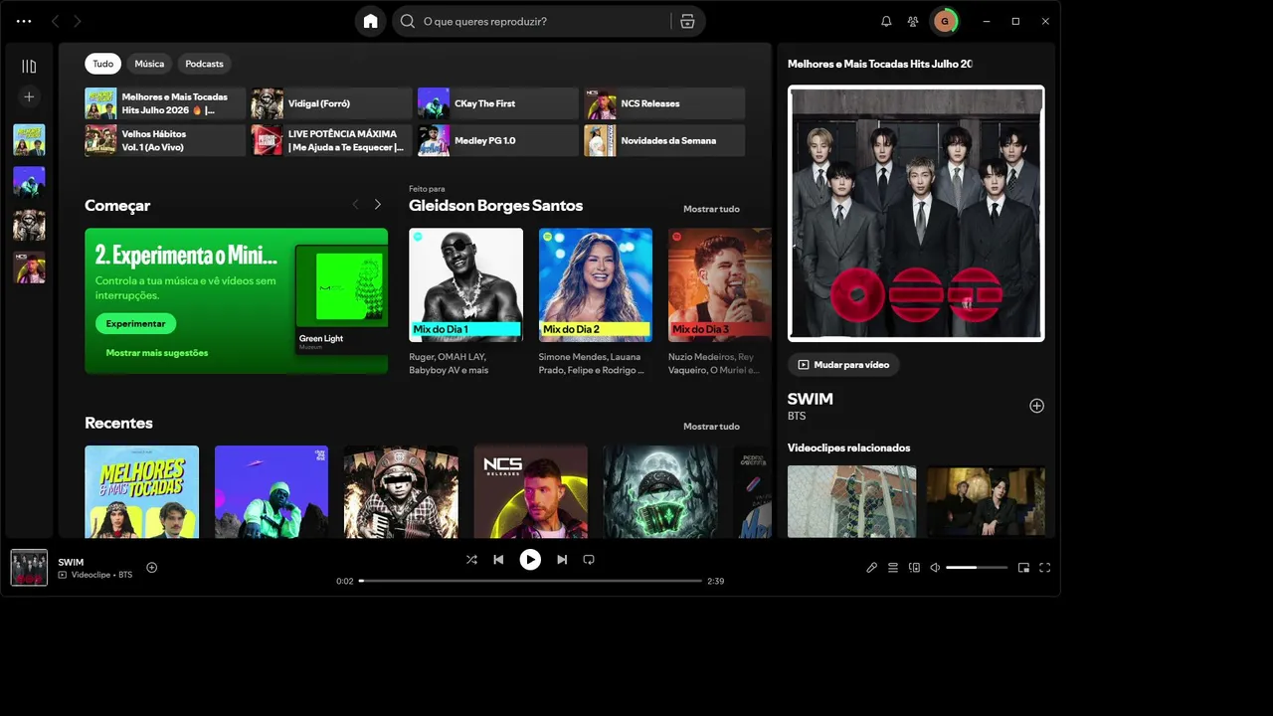1273x716 pixels.
Task: Mute the volume speaker icon
Action: 935,568
